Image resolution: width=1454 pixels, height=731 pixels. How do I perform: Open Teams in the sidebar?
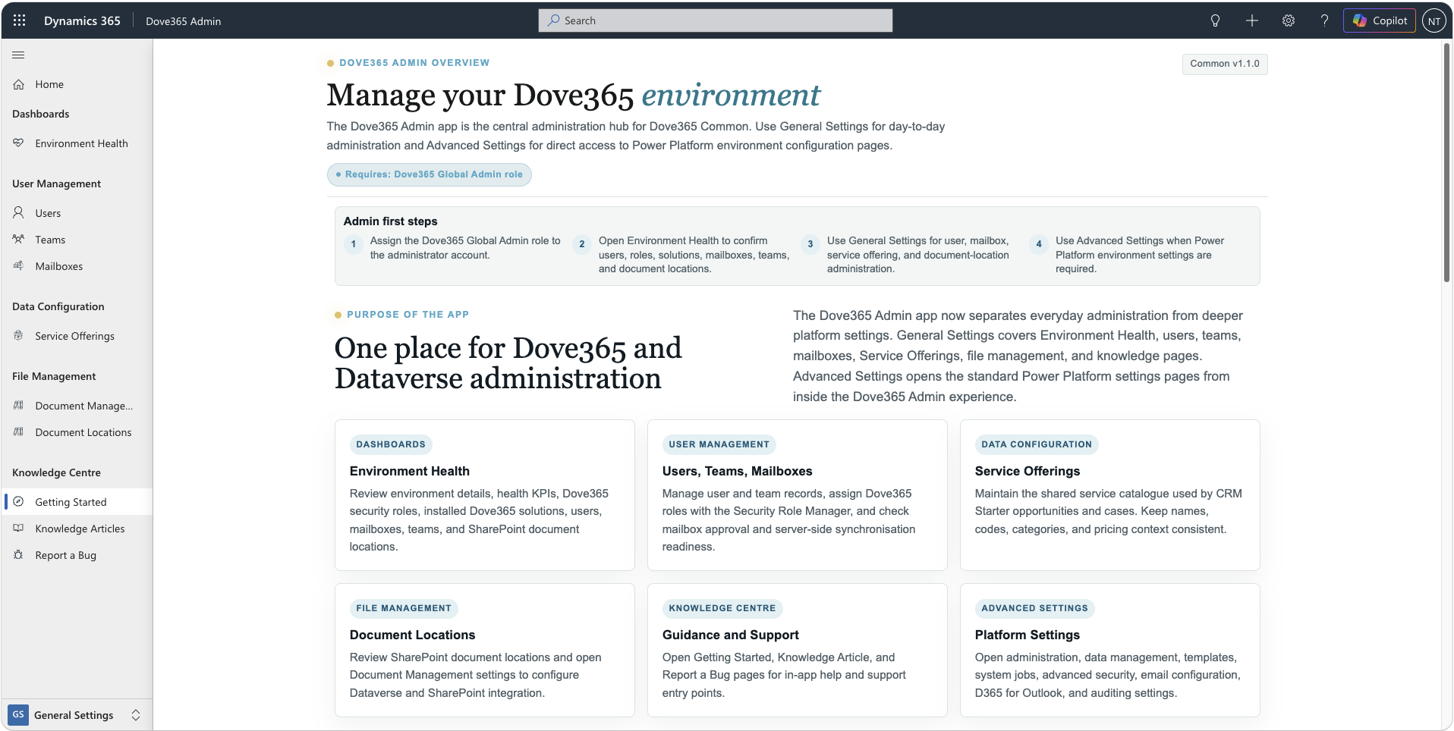coord(77,240)
